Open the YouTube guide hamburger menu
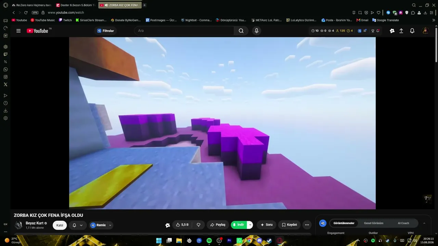438x246 pixels. [18, 31]
